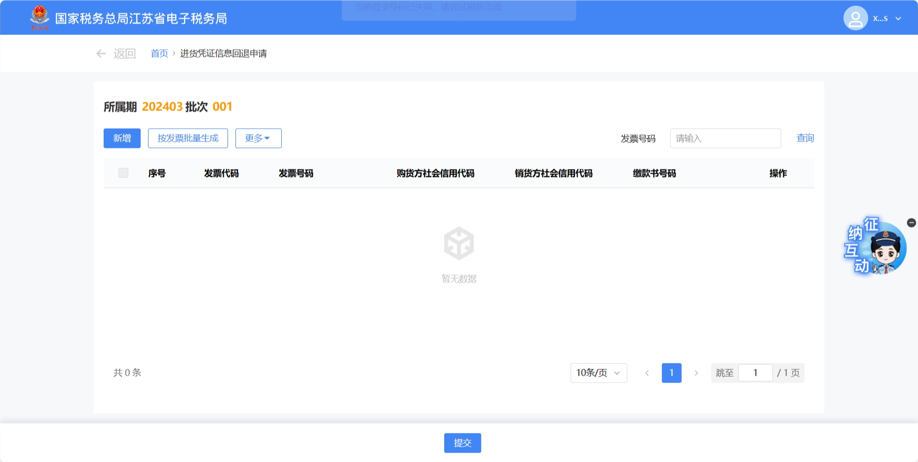Screen dimensions: 918x462
Task: Go to the next page arrow
Action: pos(696,373)
